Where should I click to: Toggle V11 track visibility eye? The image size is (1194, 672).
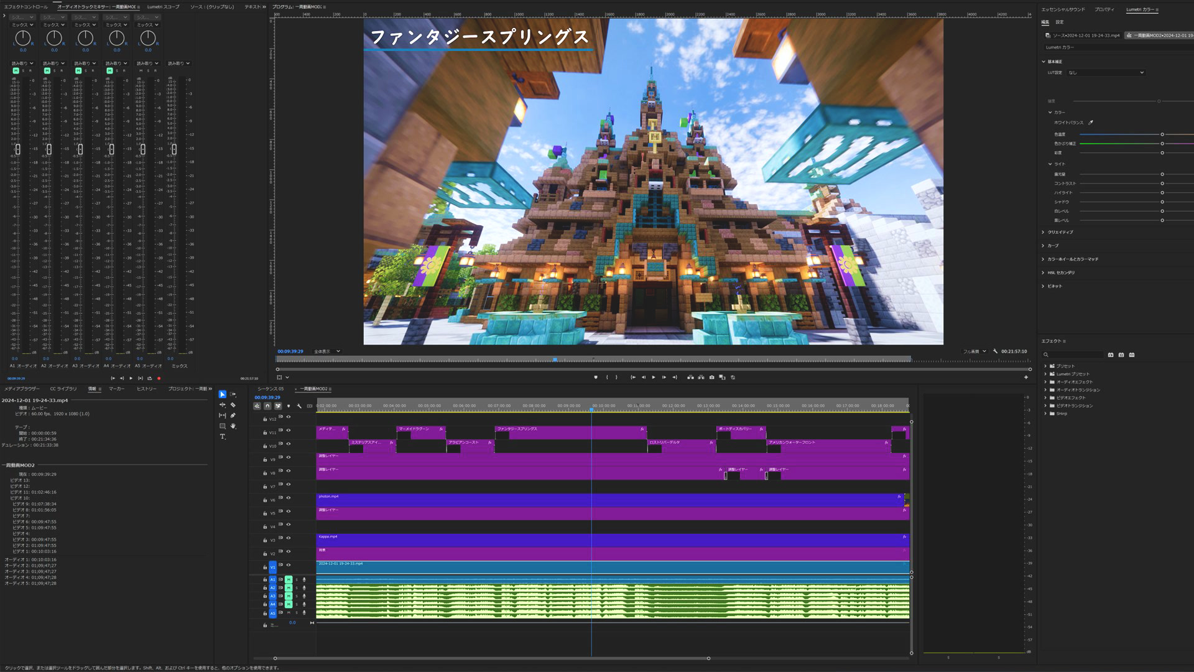[x=289, y=430]
